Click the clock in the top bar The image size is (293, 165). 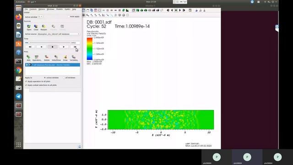pos(151,2)
